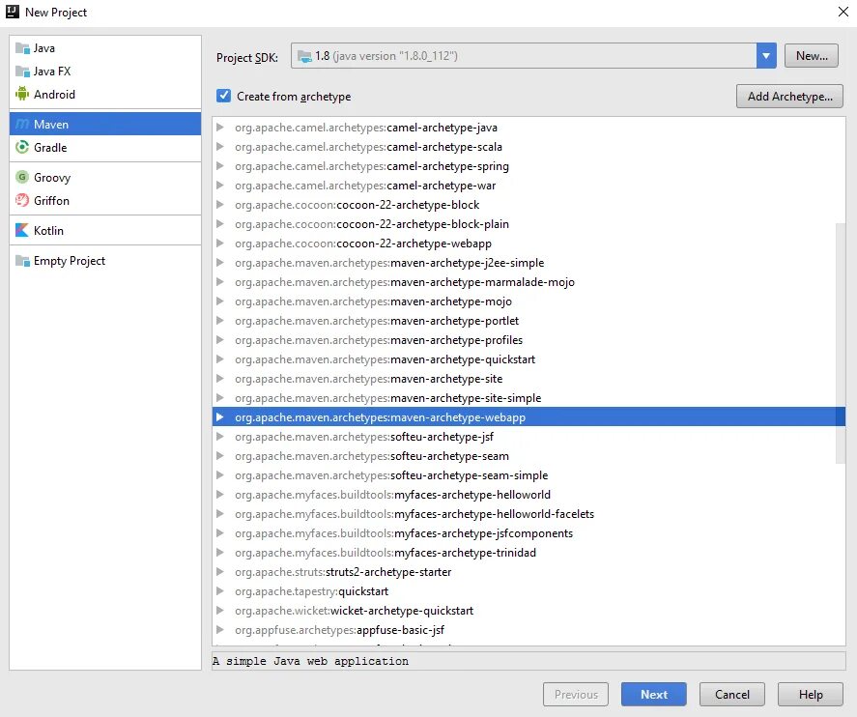Click the Java folder icon in the sidebar
The image size is (857, 717).
[22, 48]
